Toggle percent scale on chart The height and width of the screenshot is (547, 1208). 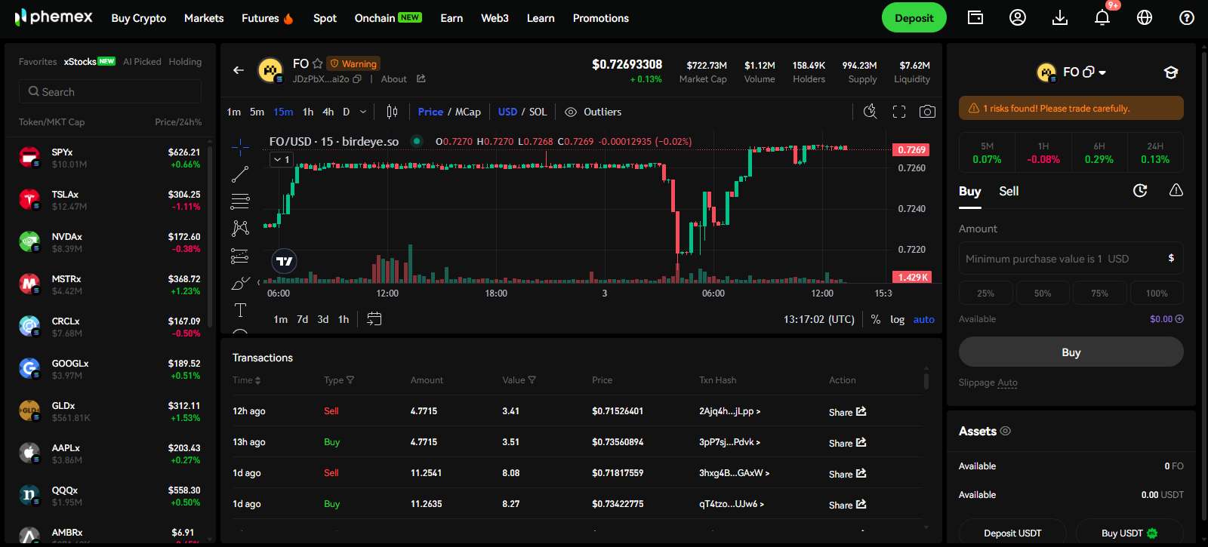point(876,319)
